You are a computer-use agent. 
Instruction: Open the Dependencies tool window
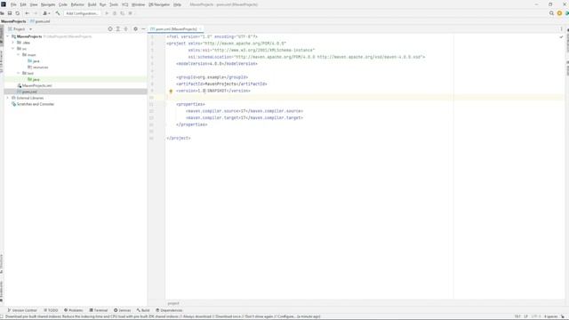[x=169, y=310]
